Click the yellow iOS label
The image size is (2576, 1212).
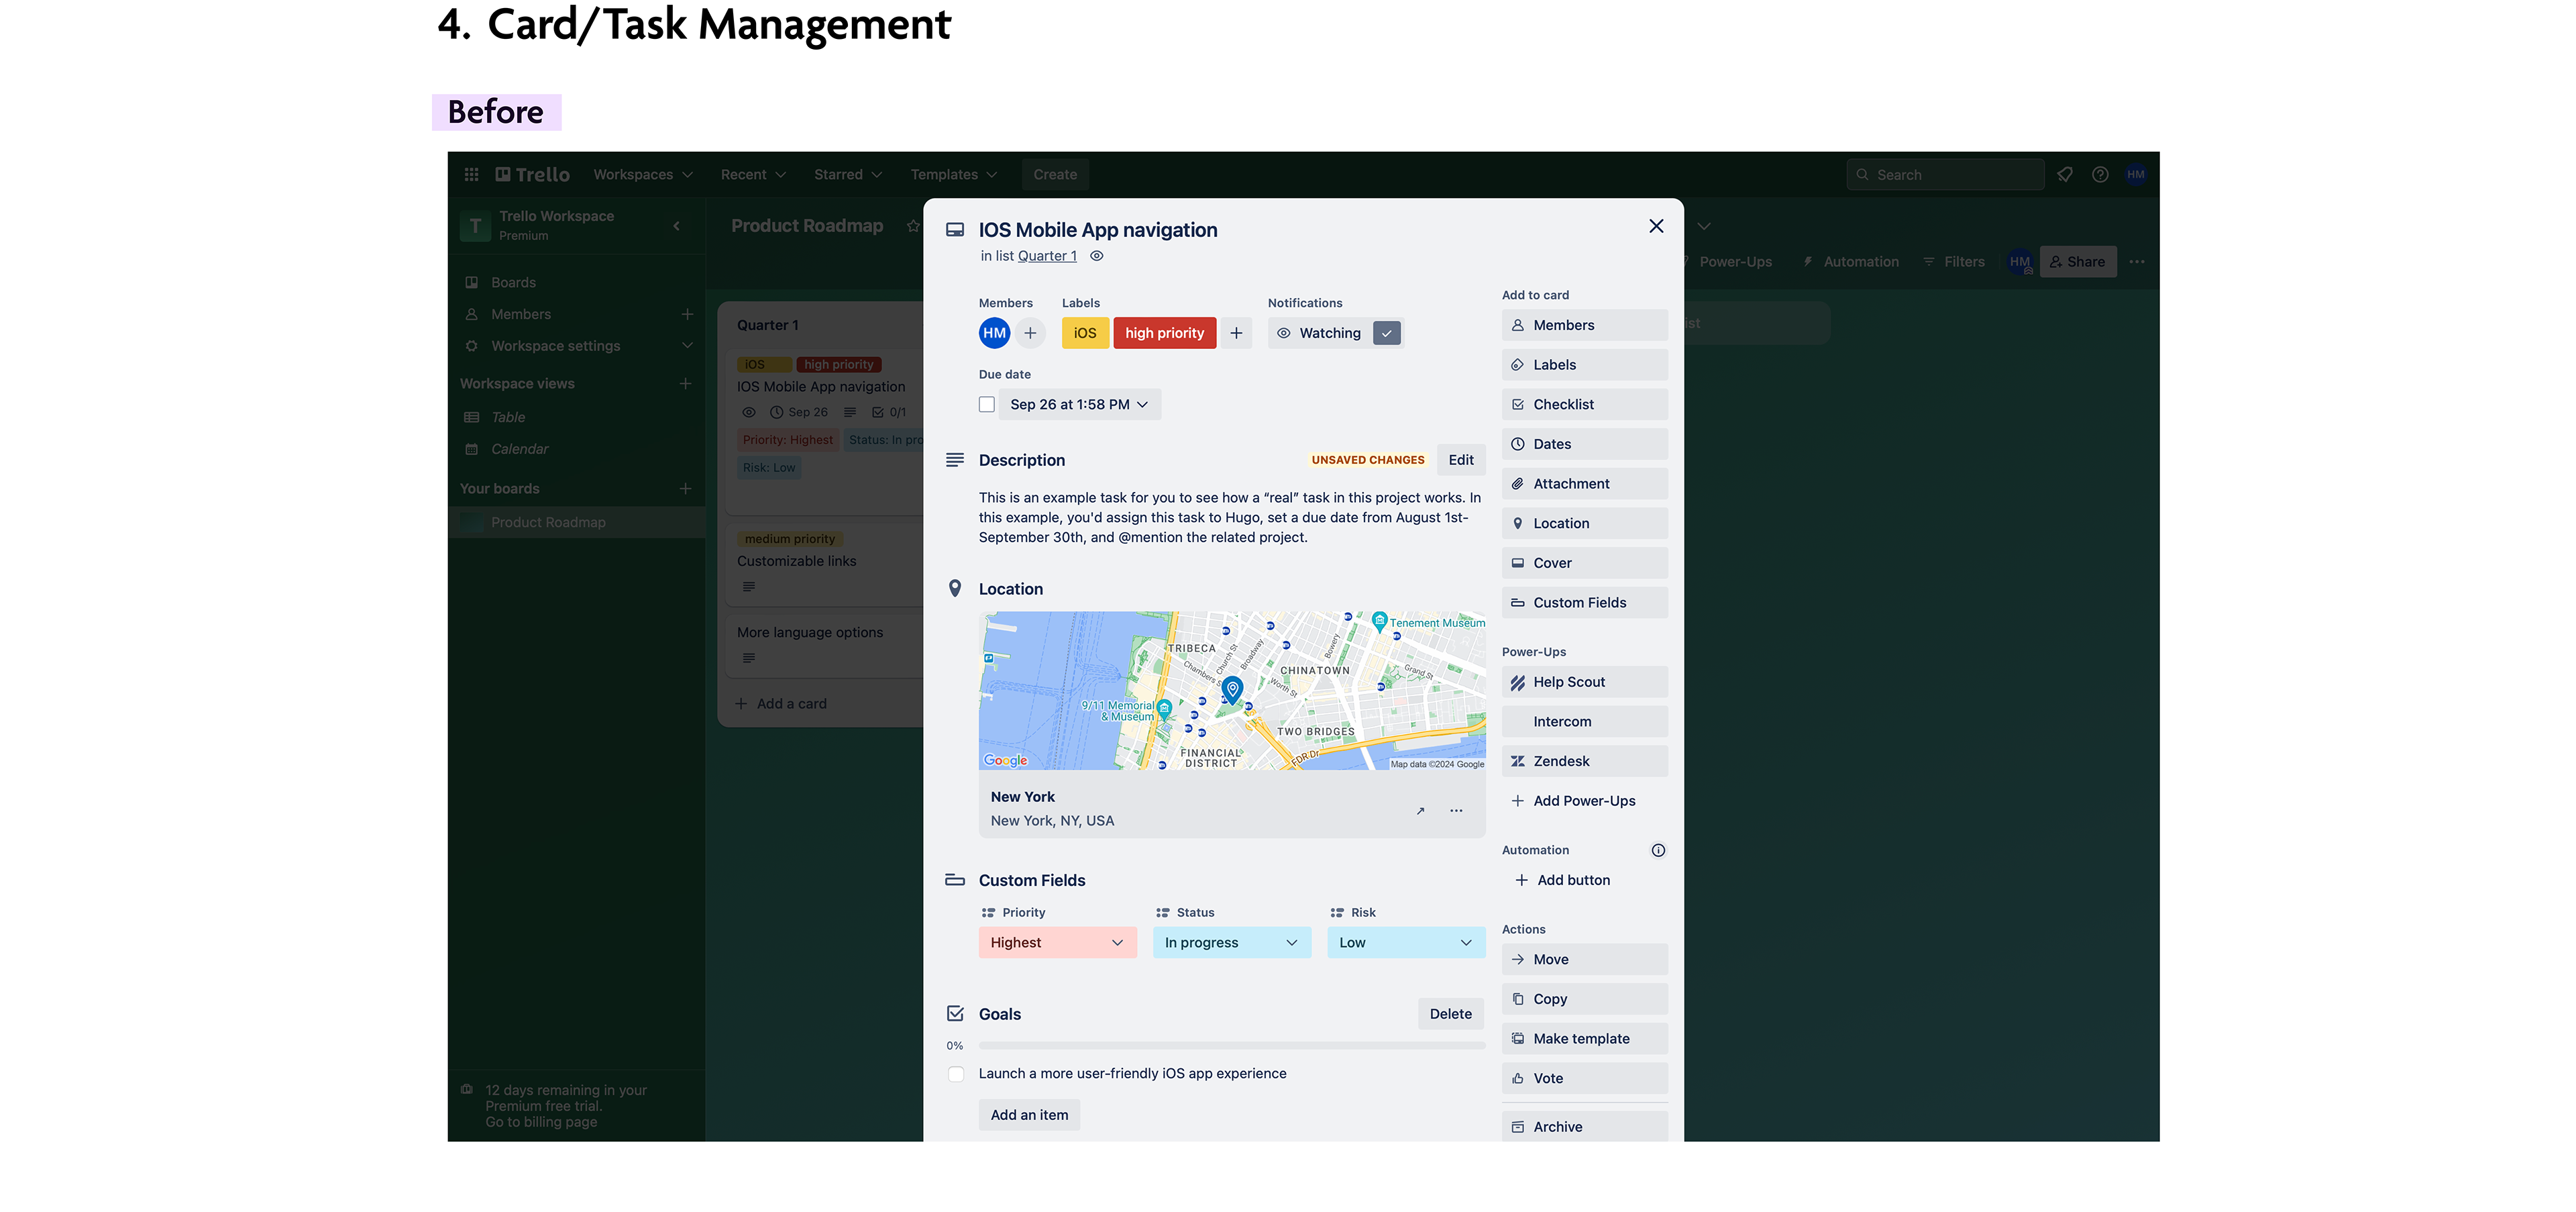click(x=1085, y=333)
